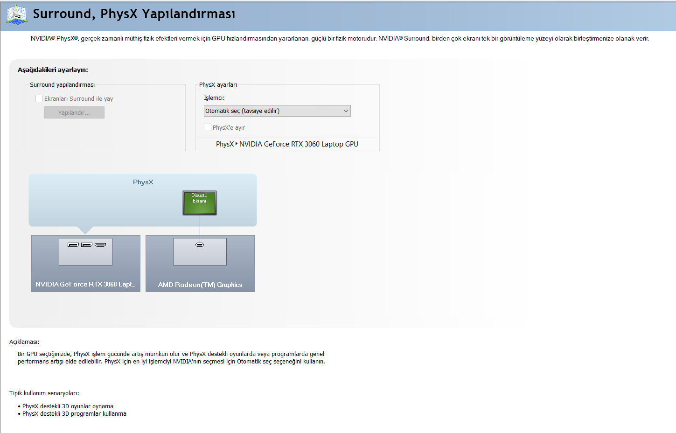Open the İşlemci 'Otomatik seç' dropdown
The width and height of the screenshot is (676, 433).
click(277, 111)
